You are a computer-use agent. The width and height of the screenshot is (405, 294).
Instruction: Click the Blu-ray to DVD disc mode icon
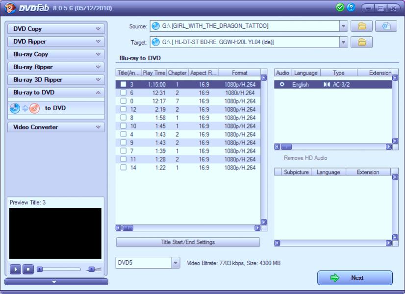25,108
